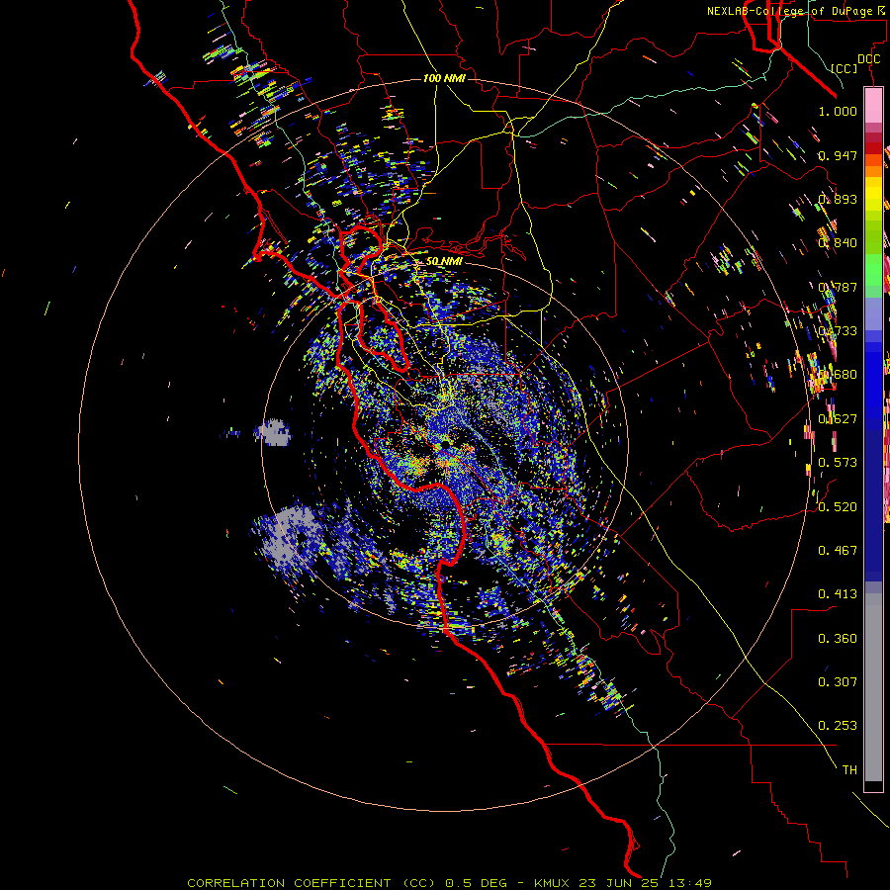Viewport: 890px width, 890px height.
Task: Click the 0.840 scale value
Action: [838, 242]
